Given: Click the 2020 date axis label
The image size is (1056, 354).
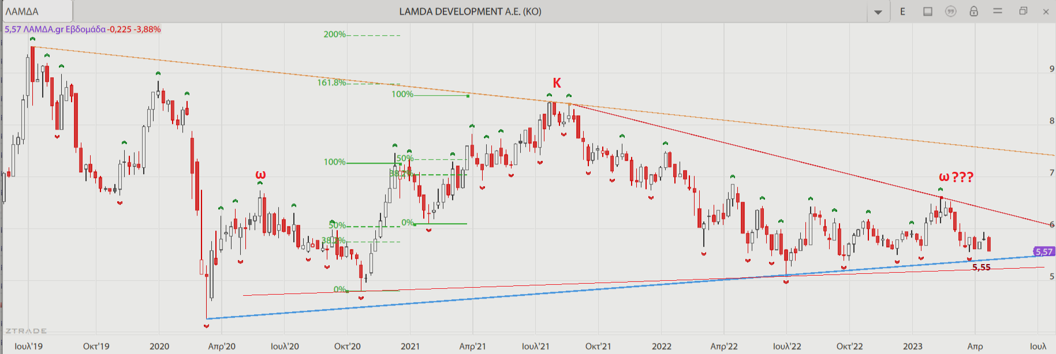Looking at the screenshot, I should click(x=159, y=347).
